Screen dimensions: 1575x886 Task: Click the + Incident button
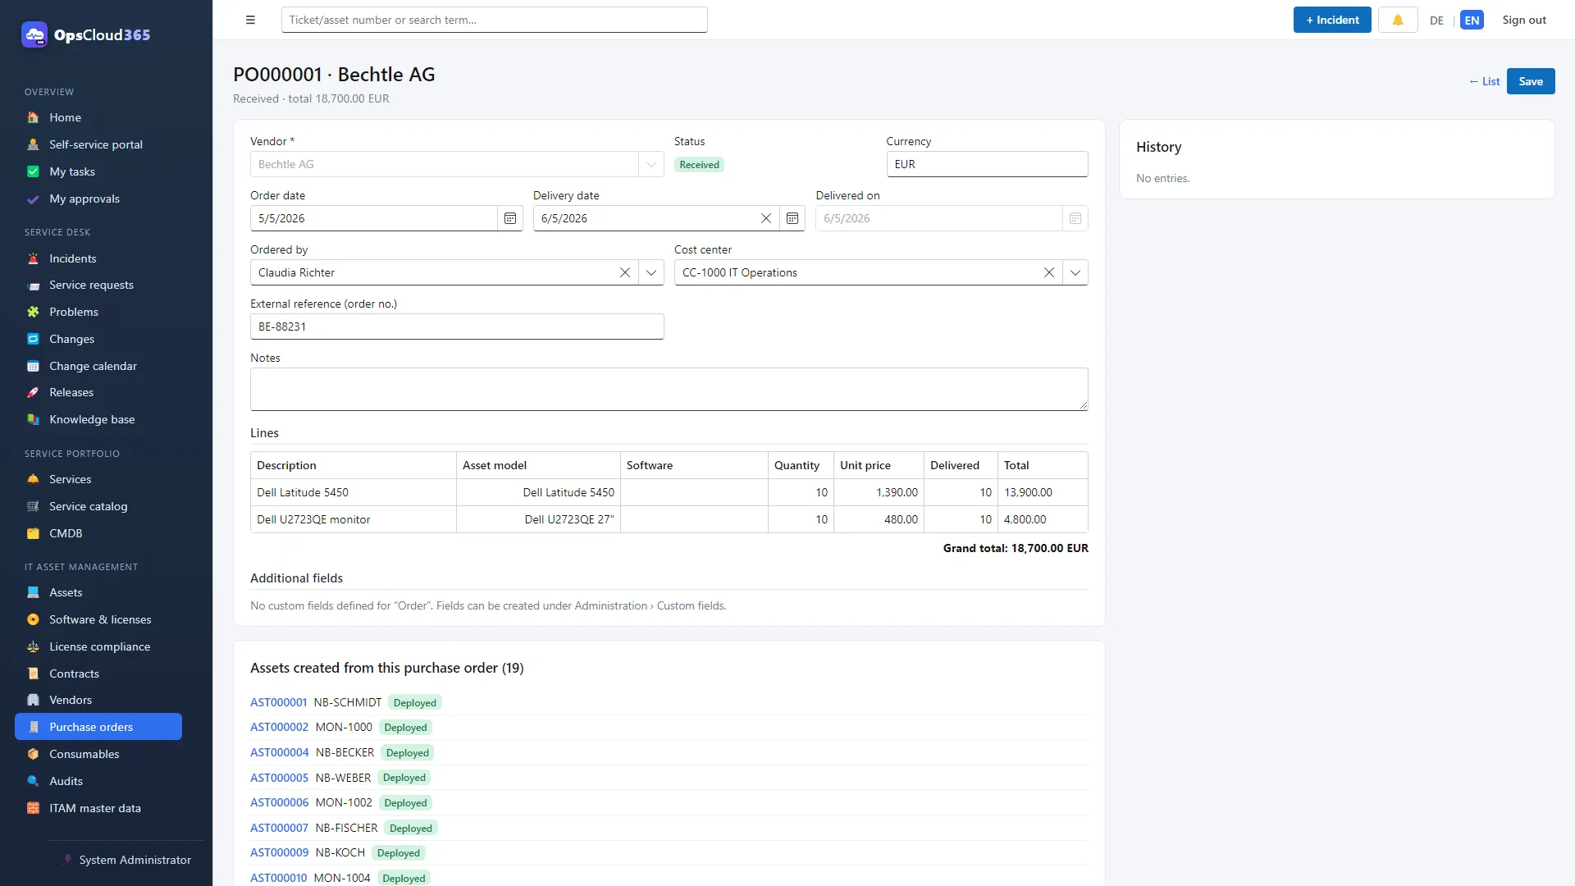[x=1332, y=20]
